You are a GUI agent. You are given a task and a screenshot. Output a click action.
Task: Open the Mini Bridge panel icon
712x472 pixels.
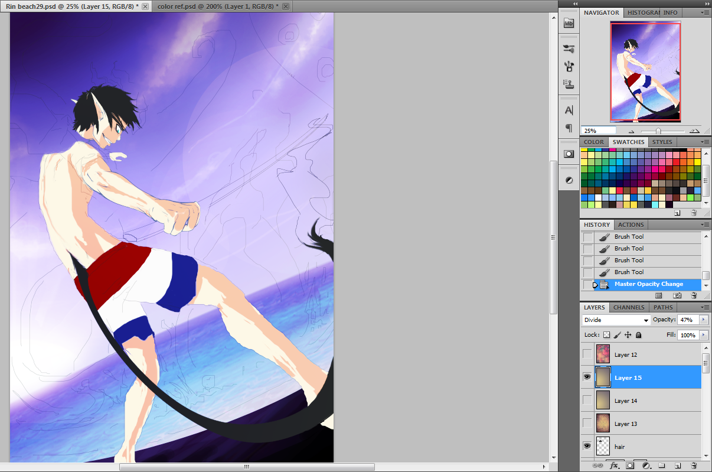tap(569, 23)
